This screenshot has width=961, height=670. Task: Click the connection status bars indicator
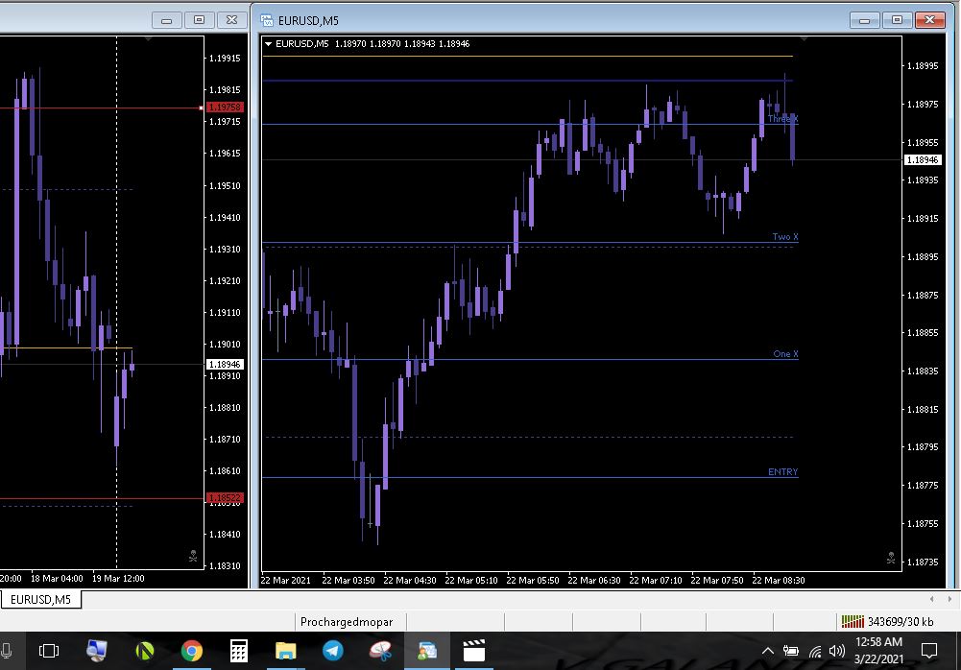pos(852,622)
